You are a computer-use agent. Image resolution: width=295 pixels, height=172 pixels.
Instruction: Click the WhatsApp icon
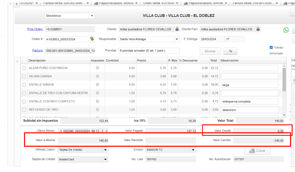(x=286, y=30)
